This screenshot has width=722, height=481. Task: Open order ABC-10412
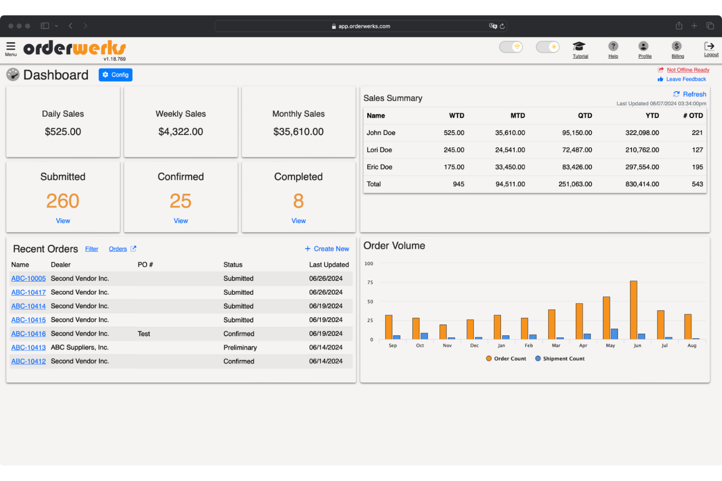(28, 361)
